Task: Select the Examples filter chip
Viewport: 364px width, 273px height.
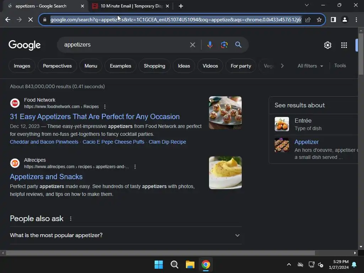Action: click(x=121, y=66)
